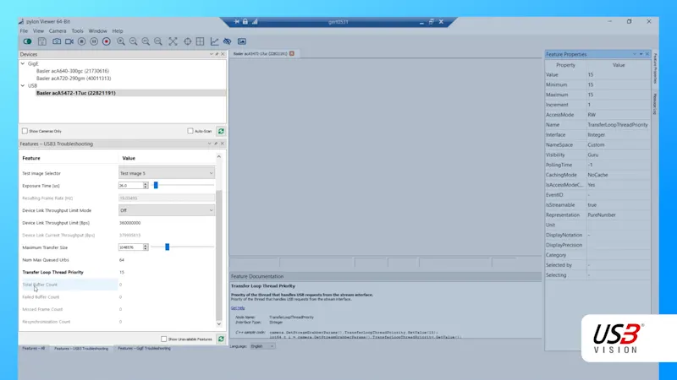Open the vertical Message Log side tab
This screenshot has width=677, height=380.
(655, 104)
